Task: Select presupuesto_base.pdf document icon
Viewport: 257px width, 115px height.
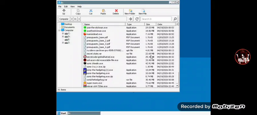Action: coord(85,37)
